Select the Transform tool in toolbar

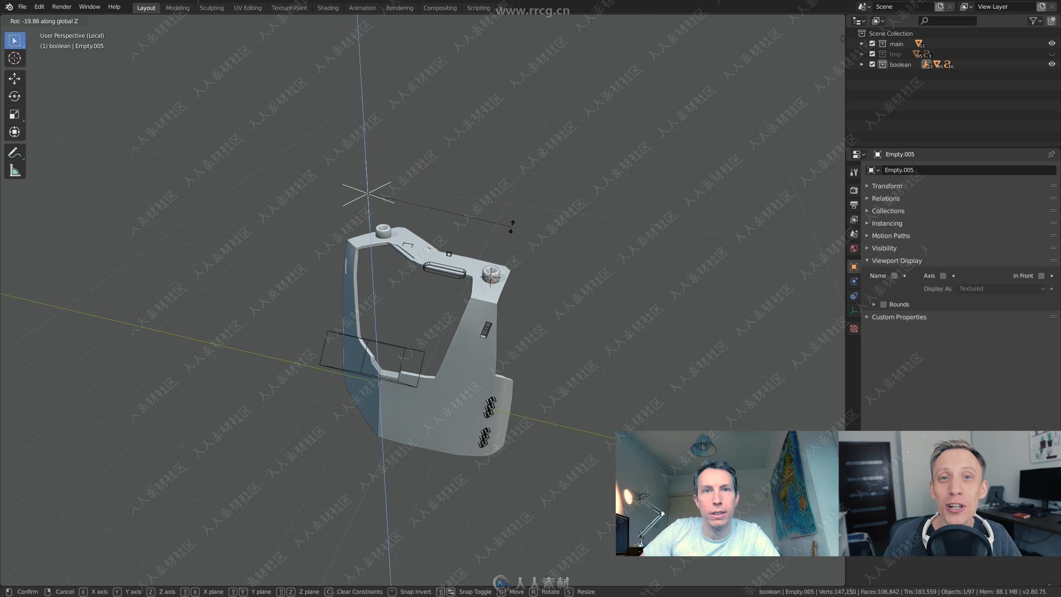(x=15, y=132)
